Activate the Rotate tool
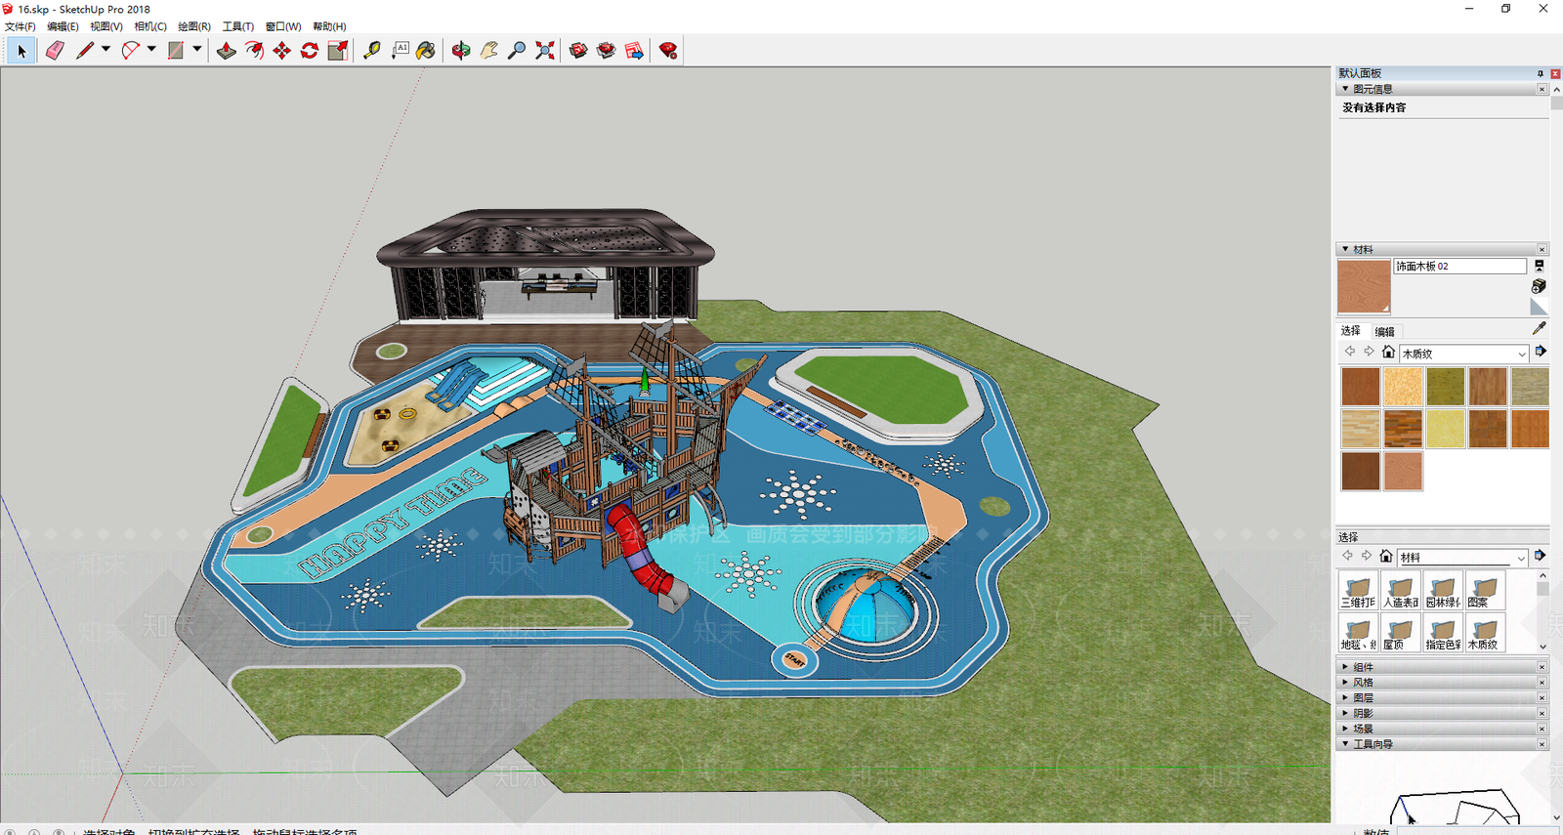 click(310, 51)
